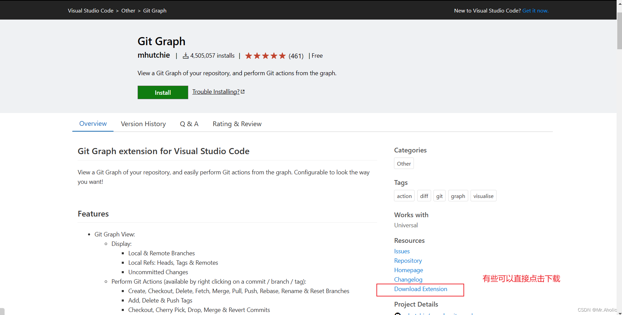Click the (461) reviews count
The width and height of the screenshot is (622, 315).
(x=296, y=56)
